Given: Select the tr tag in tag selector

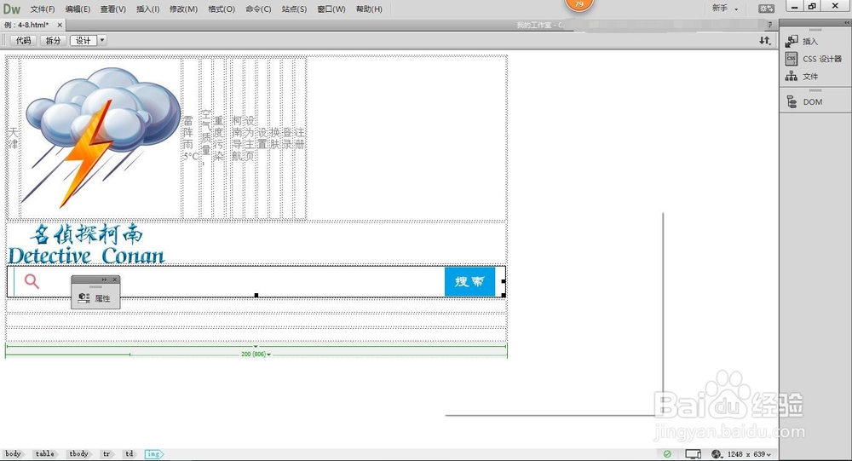Looking at the screenshot, I should [x=106, y=454].
